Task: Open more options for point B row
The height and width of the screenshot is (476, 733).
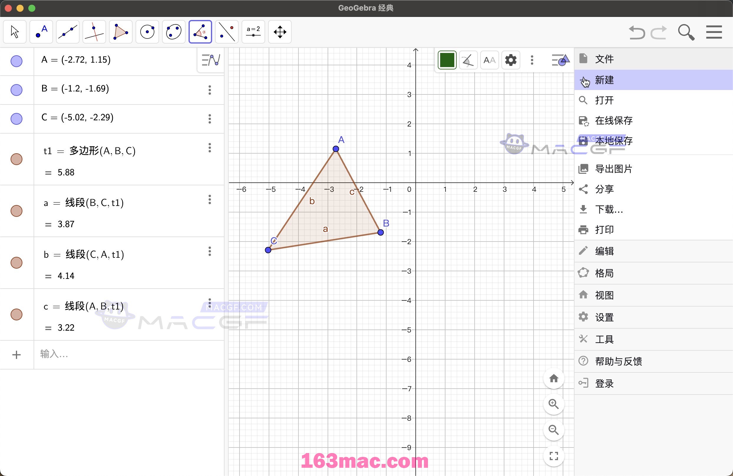Action: click(210, 90)
